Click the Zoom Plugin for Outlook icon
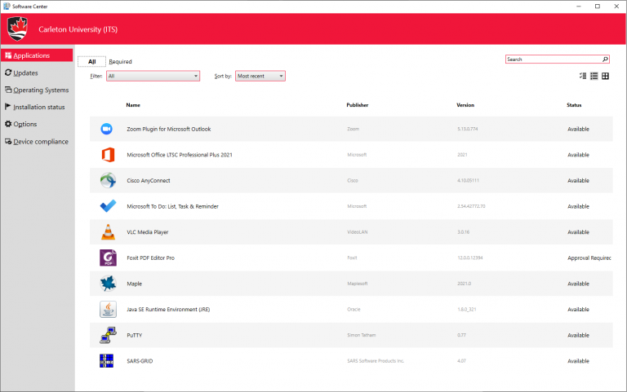 click(x=106, y=129)
